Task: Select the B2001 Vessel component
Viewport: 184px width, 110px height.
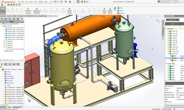Action: tap(174, 66)
